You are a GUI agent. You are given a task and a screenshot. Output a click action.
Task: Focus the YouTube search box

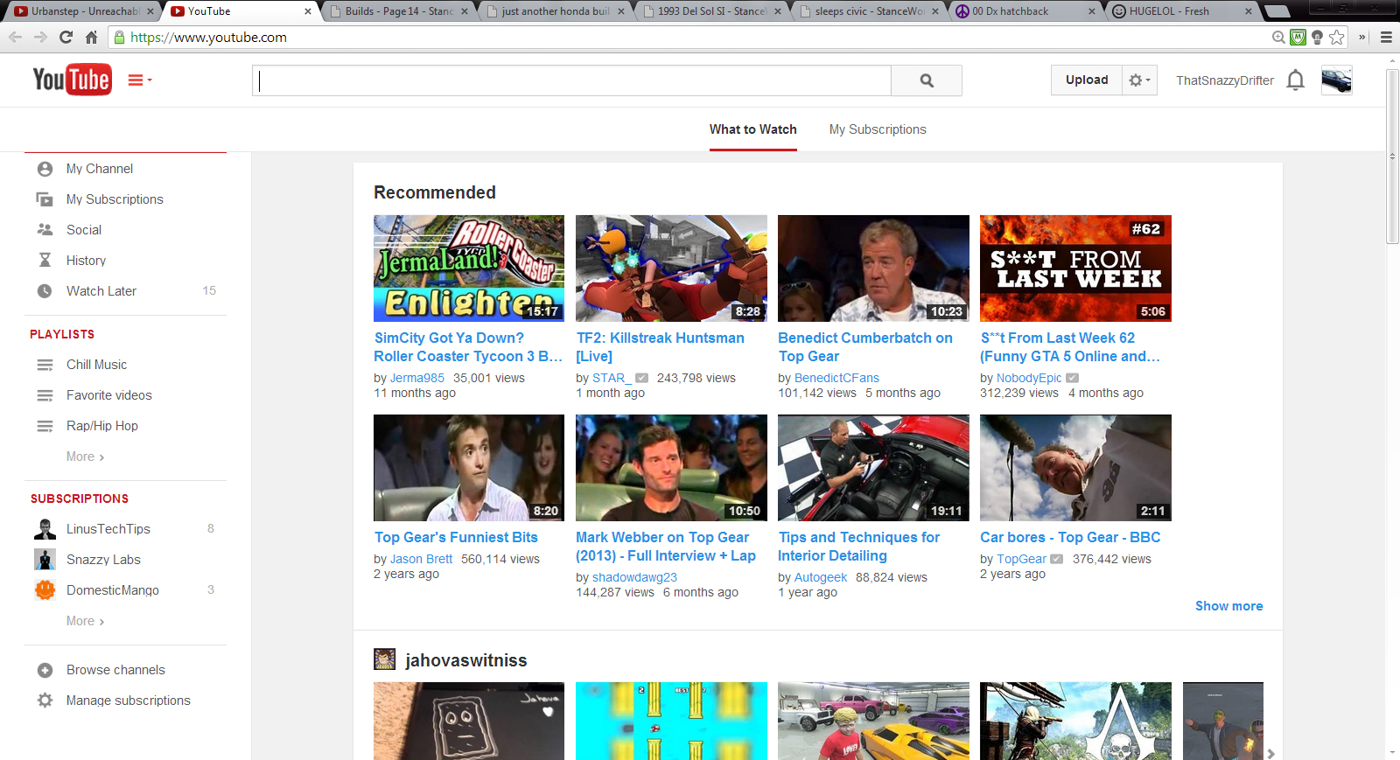(572, 80)
